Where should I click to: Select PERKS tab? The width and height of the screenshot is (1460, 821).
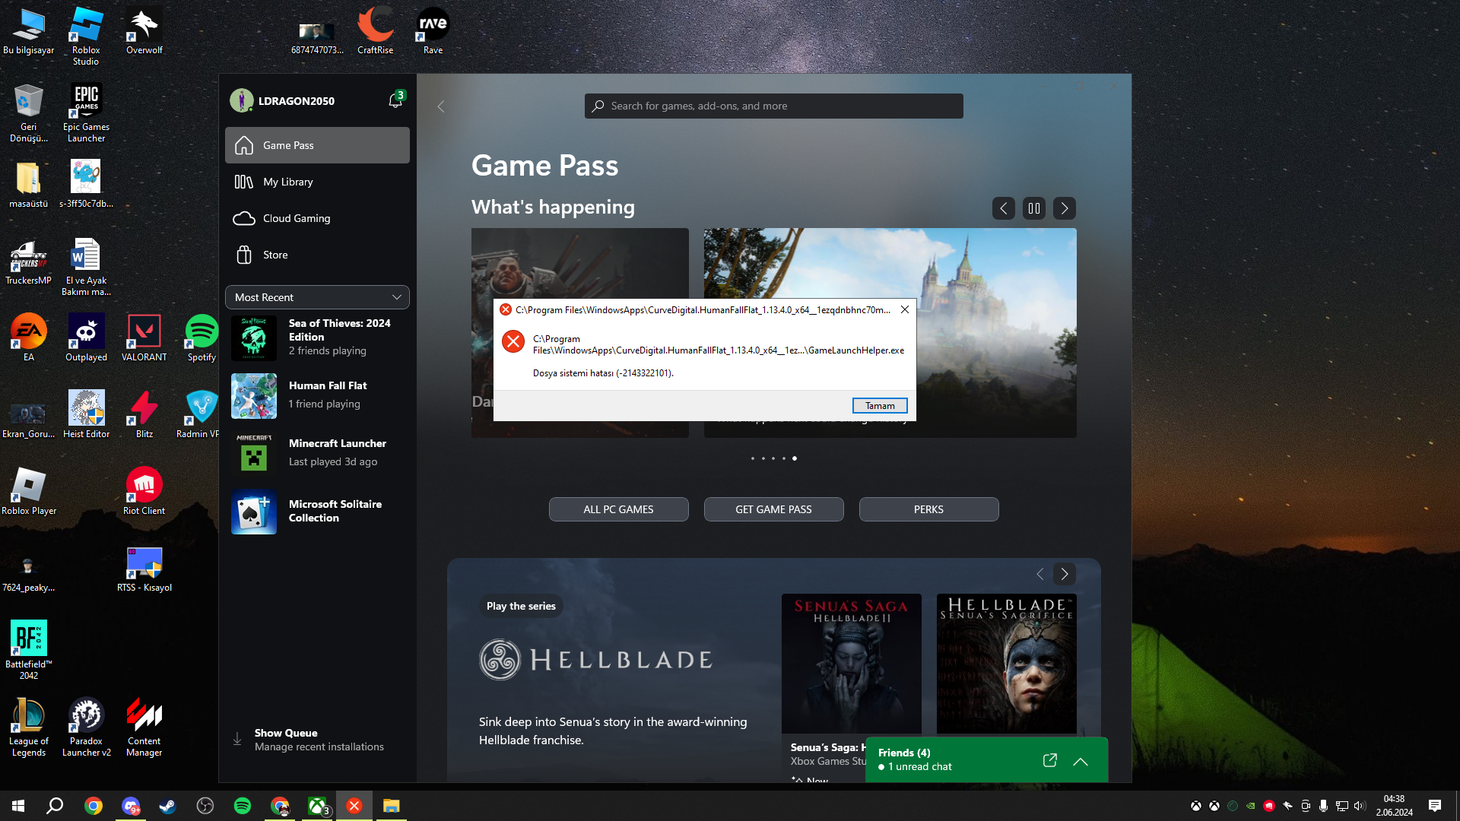[x=928, y=509]
